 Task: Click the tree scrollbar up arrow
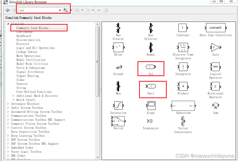click(98, 24)
